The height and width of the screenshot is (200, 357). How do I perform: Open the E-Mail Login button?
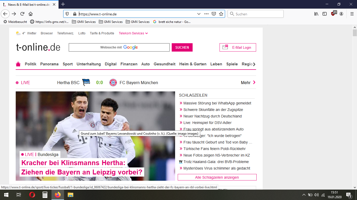(x=238, y=47)
